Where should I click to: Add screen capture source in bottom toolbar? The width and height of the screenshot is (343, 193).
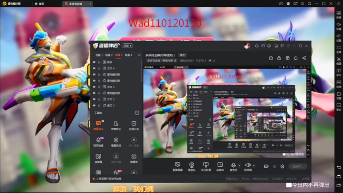point(178,166)
